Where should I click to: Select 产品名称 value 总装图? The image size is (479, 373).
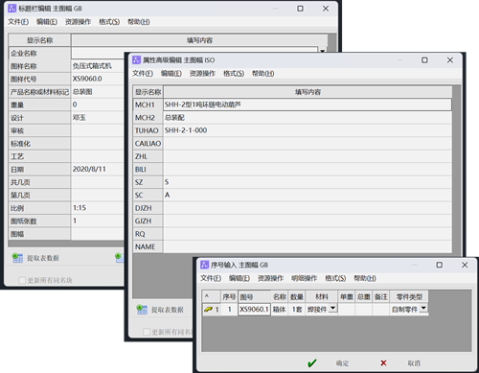click(x=82, y=92)
